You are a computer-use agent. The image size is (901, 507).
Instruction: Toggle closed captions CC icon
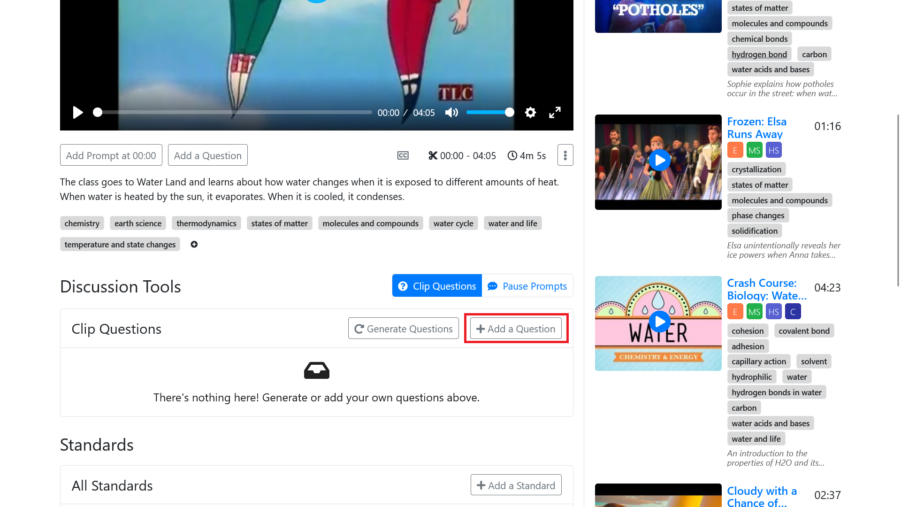pyautogui.click(x=403, y=155)
